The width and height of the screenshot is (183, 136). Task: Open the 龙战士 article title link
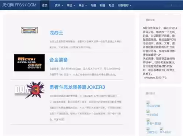coord(56,33)
